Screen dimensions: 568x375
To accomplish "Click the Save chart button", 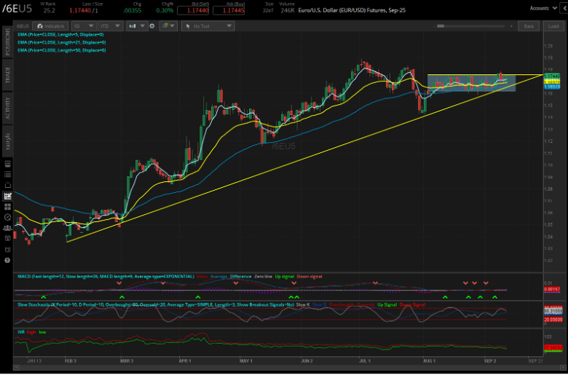I will tap(528, 25).
